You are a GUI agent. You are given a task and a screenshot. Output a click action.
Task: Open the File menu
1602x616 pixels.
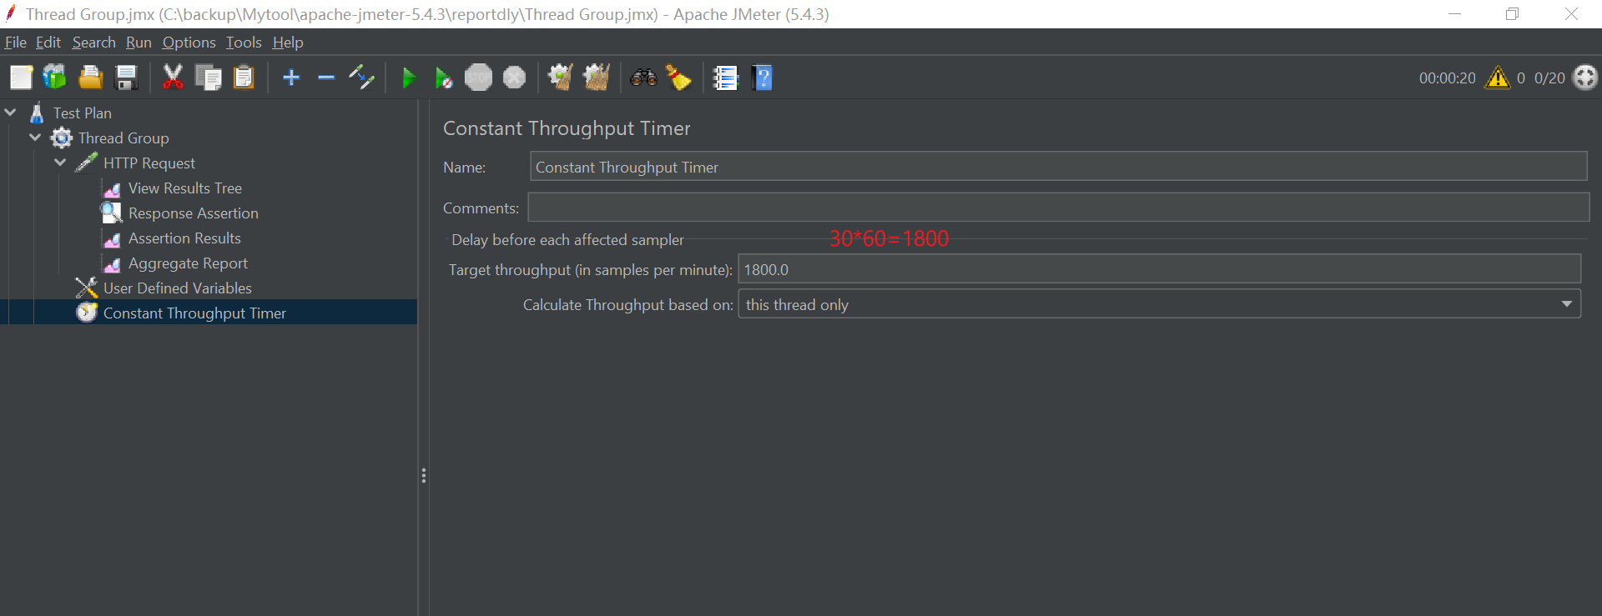pos(16,43)
